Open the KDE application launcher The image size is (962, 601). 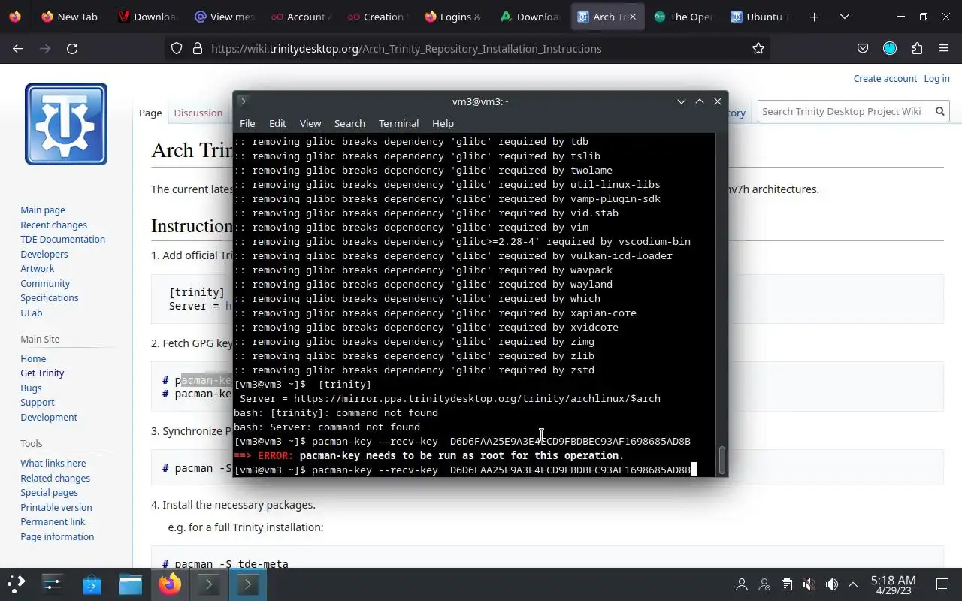coord(17,584)
